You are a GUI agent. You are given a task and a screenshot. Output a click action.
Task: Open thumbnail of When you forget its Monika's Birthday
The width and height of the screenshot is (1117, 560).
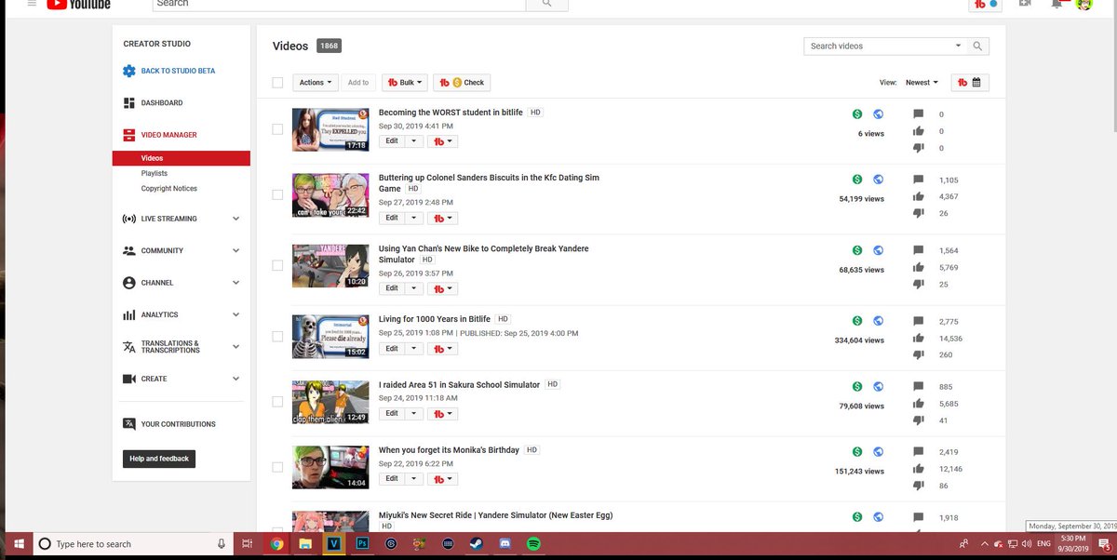click(x=330, y=468)
